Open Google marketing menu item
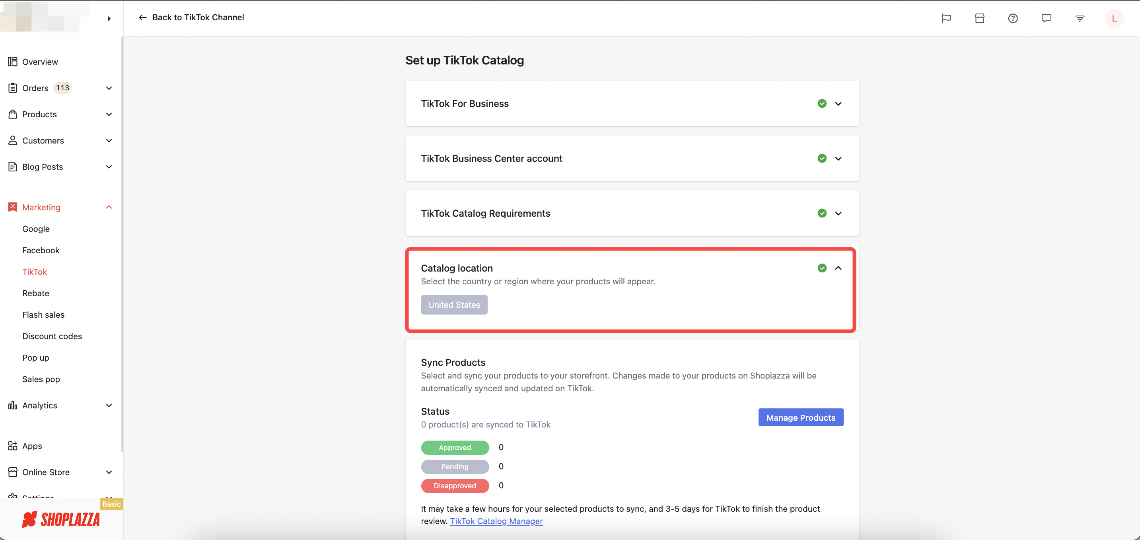Viewport: 1140px width, 540px height. point(36,229)
